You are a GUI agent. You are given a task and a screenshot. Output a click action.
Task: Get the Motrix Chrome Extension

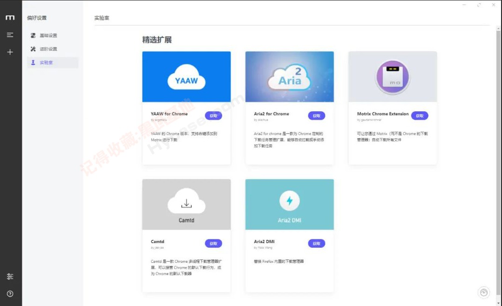coord(420,116)
